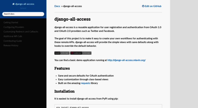
Task: Open the django-all-access.mlavin.org demo link
Action: coord(127,60)
